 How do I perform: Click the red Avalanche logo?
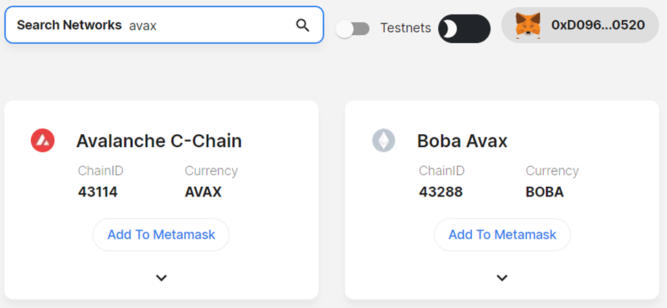pos(42,141)
